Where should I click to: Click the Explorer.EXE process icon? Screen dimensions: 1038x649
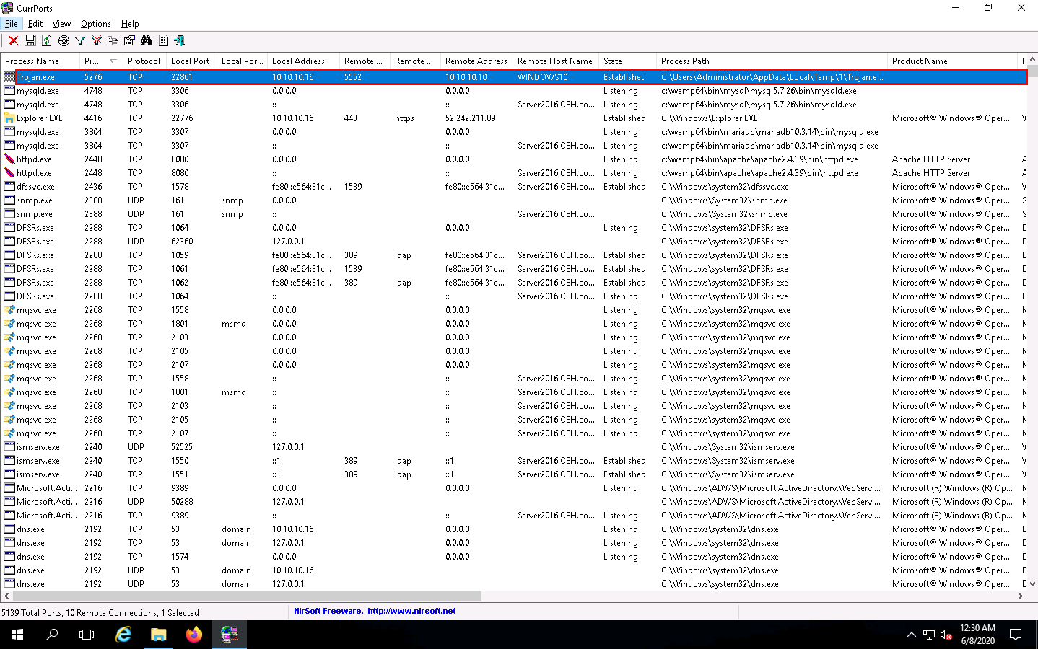(9, 118)
